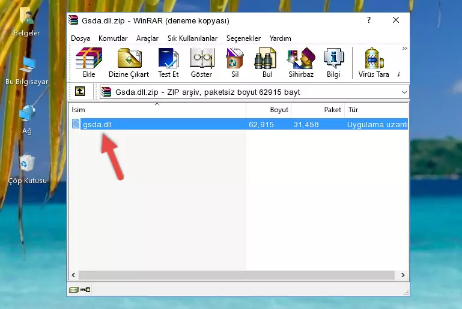
Task: Open the Komutlar menu
Action: pos(113,38)
